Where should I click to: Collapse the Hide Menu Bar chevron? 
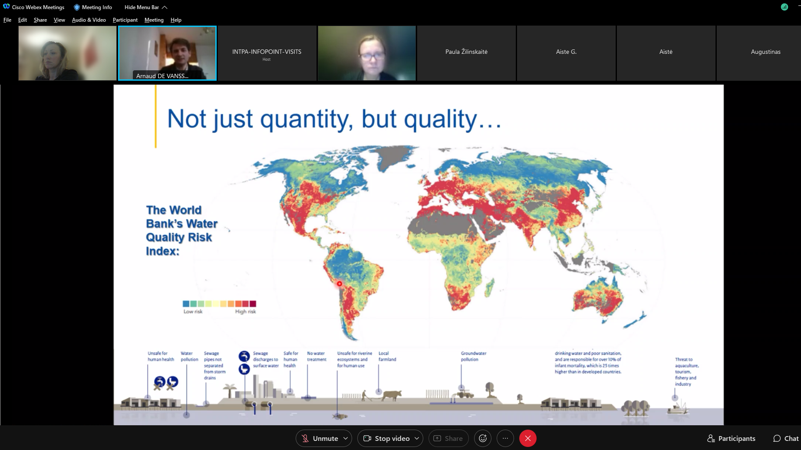[x=165, y=7]
